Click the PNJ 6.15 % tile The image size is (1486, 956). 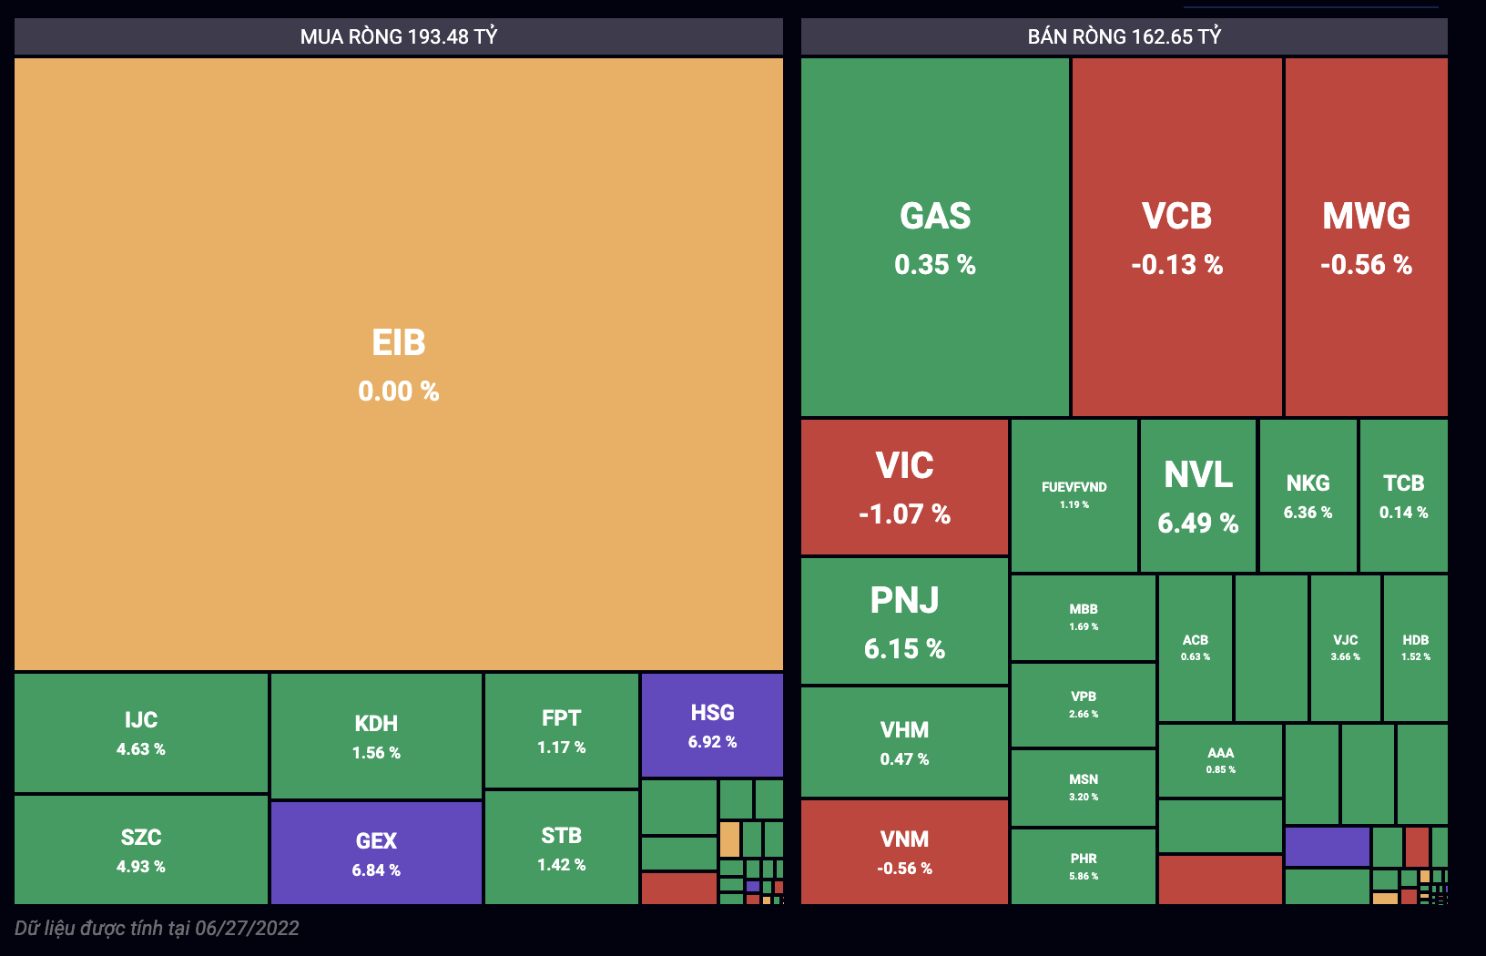[x=904, y=622]
